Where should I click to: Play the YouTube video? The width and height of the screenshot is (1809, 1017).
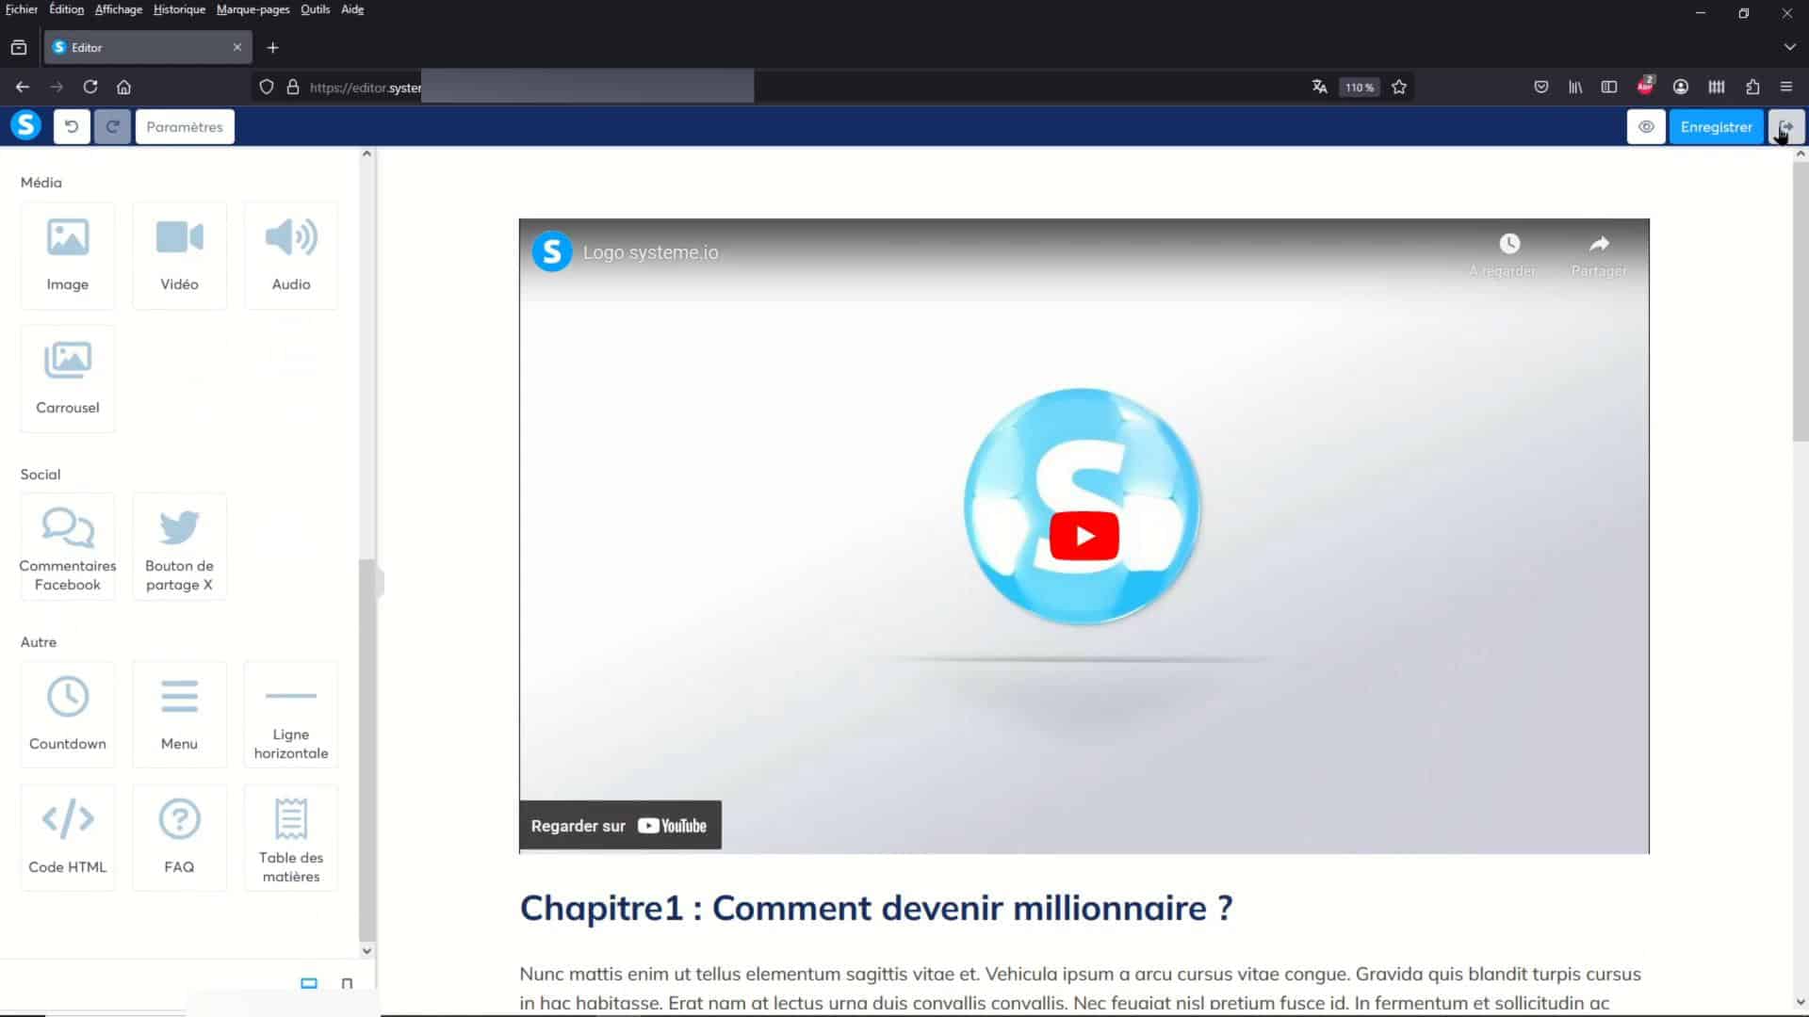[1084, 536]
